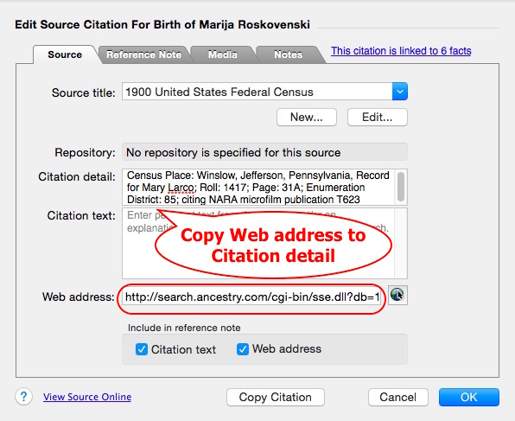
Task: Cancel the citation edit dialog
Action: point(398,397)
